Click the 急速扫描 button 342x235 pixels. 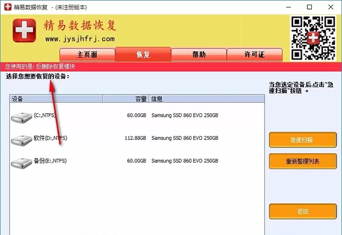click(x=303, y=140)
